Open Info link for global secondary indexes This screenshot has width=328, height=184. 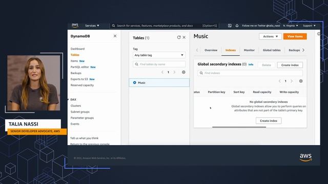click(251, 64)
